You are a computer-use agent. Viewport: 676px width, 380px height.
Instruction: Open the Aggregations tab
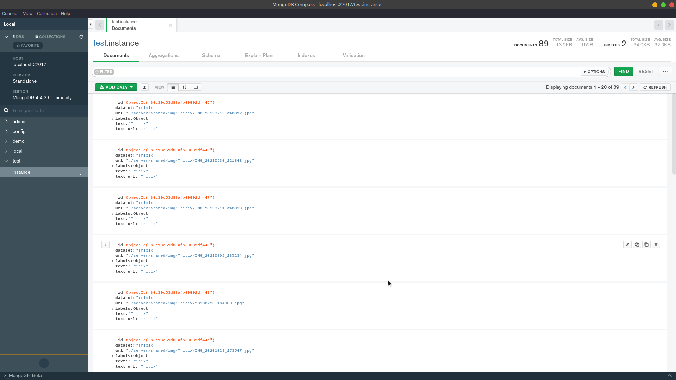point(163,56)
